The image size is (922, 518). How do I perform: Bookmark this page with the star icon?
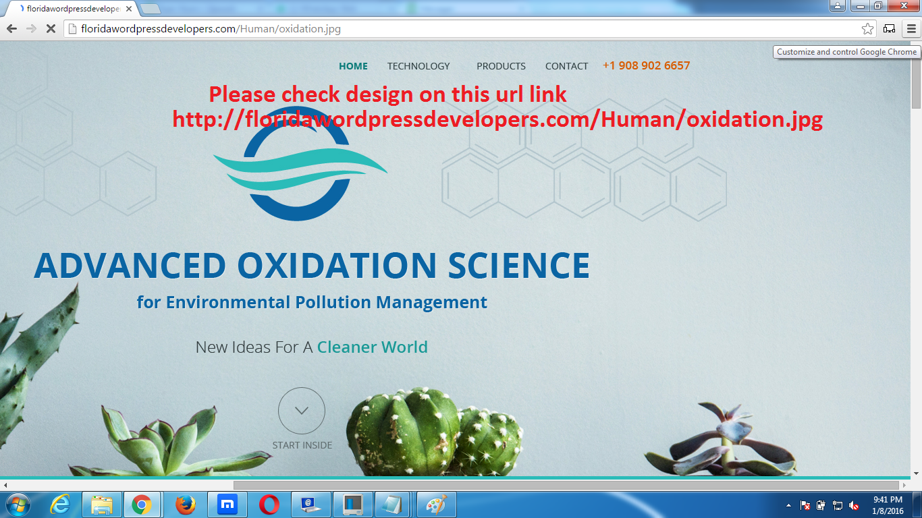[x=867, y=29]
